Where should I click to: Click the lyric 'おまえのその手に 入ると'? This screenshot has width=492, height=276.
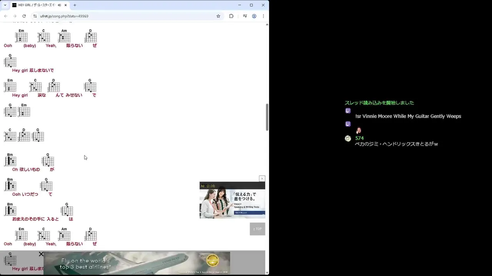(35, 219)
